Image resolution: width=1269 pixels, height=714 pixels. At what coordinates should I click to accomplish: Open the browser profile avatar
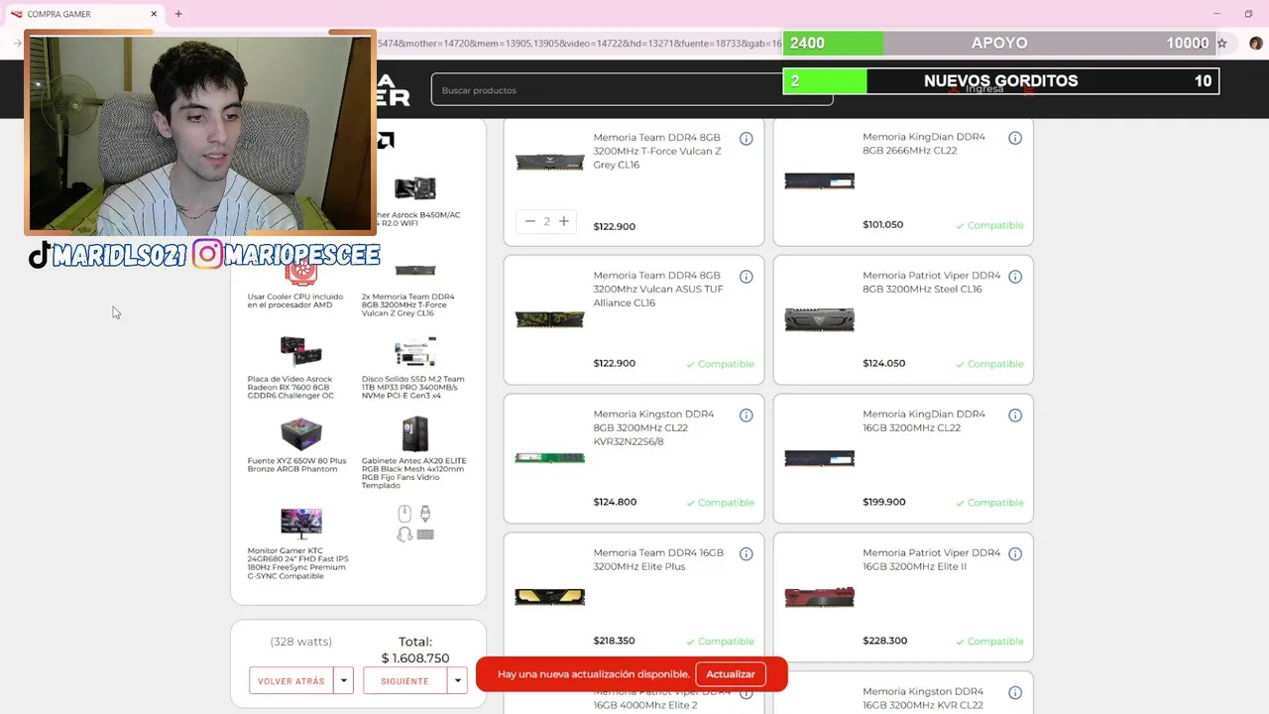1255,43
